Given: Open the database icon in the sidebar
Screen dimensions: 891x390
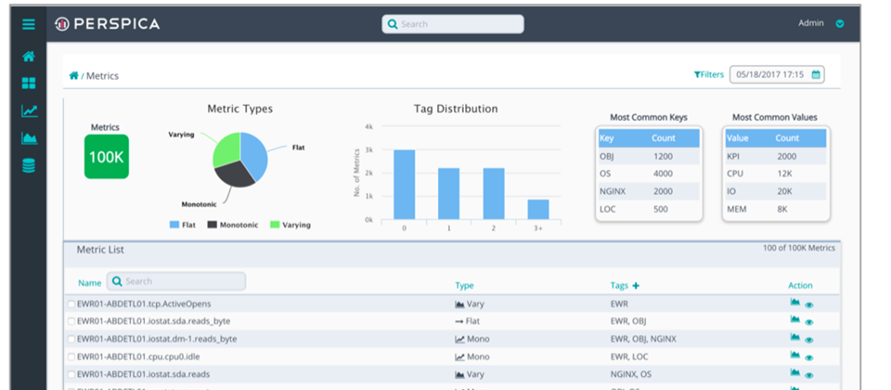Looking at the screenshot, I should tap(29, 166).
